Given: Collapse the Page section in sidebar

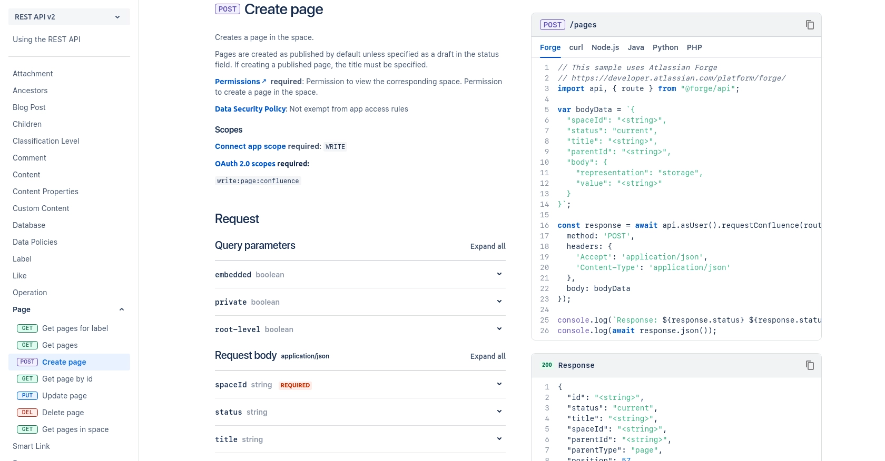Looking at the screenshot, I should click(122, 309).
